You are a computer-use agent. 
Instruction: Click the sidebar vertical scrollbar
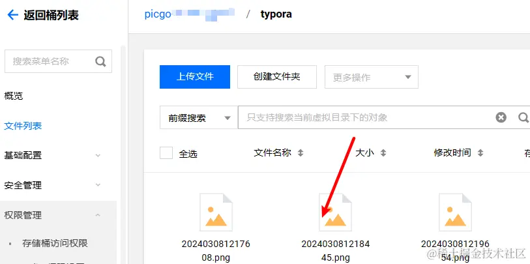(123, 154)
